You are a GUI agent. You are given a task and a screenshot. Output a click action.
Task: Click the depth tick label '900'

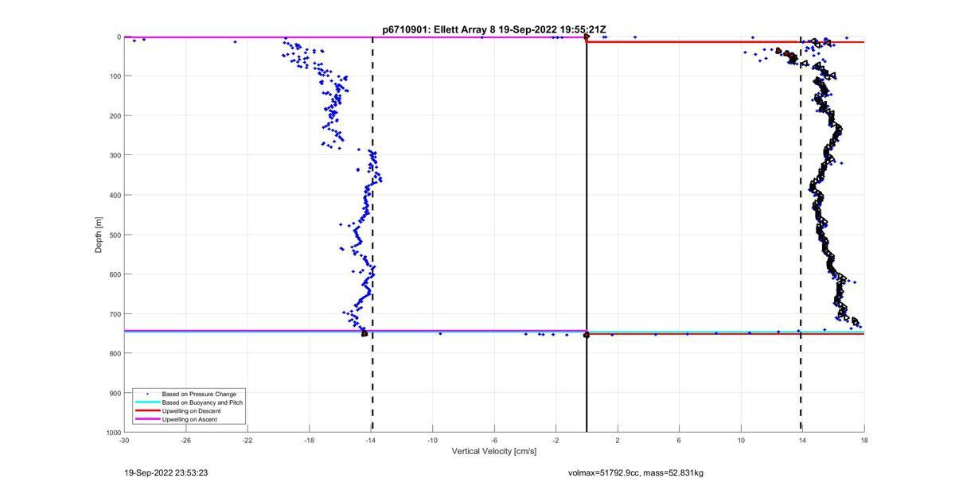(x=115, y=393)
